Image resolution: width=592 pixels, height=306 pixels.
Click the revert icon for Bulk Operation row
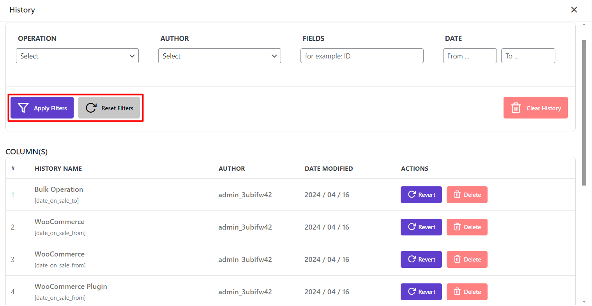412,195
